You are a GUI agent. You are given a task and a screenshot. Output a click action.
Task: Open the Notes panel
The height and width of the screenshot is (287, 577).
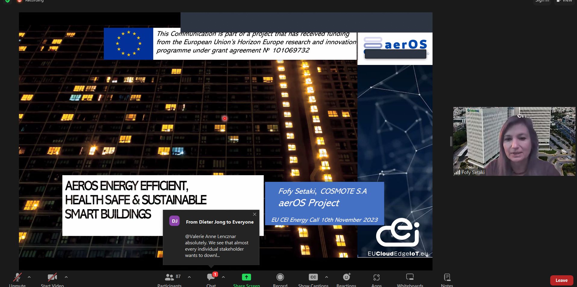(x=447, y=278)
